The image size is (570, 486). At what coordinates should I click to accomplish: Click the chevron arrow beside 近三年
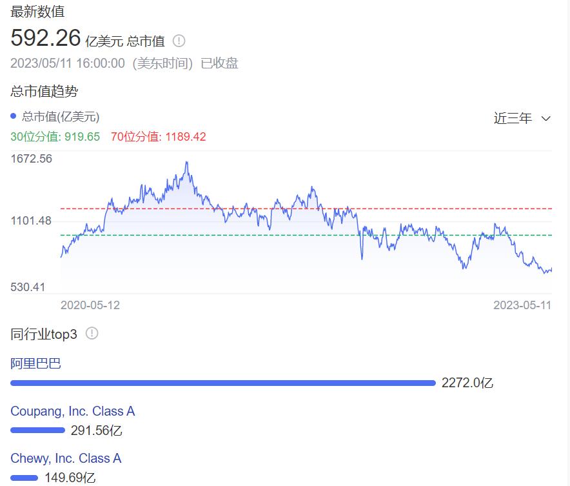[x=545, y=119]
